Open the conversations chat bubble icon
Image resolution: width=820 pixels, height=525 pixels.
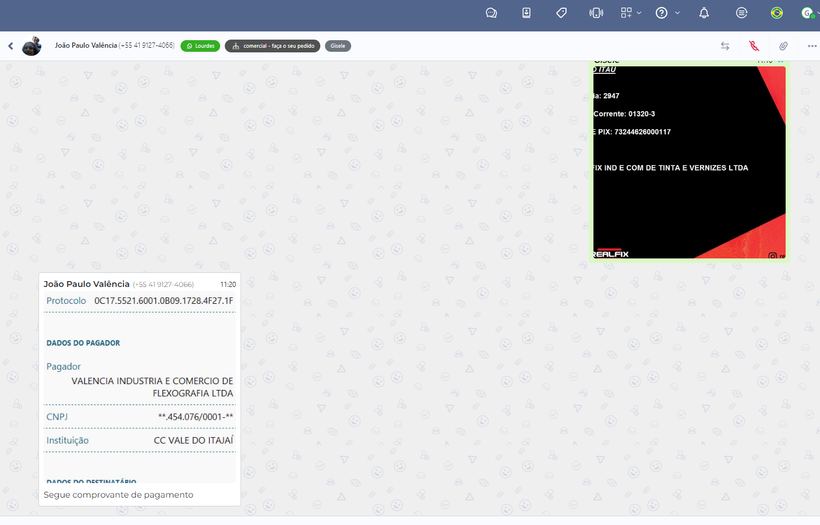[491, 13]
